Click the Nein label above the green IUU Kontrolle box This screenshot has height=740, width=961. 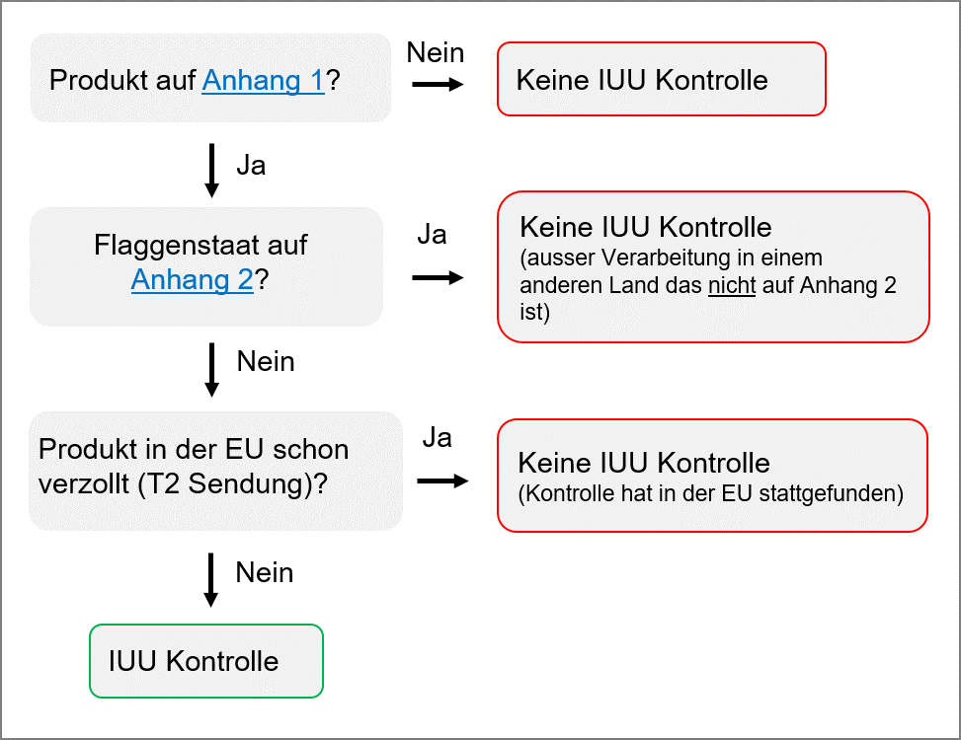click(x=265, y=573)
